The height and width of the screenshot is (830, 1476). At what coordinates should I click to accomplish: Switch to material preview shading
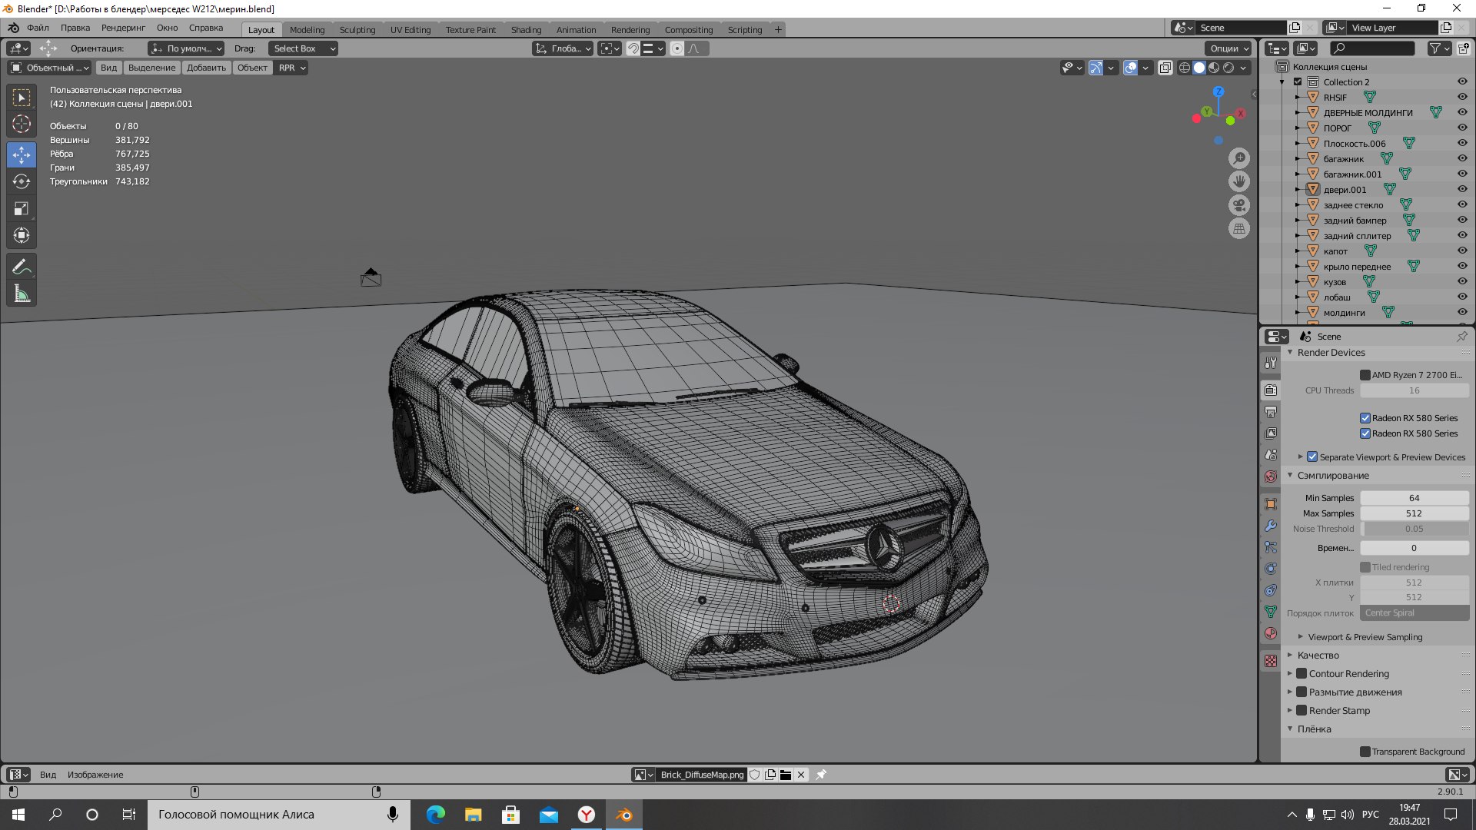(x=1214, y=68)
